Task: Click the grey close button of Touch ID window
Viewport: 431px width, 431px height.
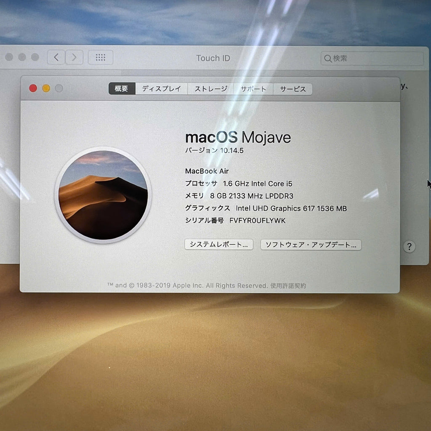Action: [x=9, y=57]
